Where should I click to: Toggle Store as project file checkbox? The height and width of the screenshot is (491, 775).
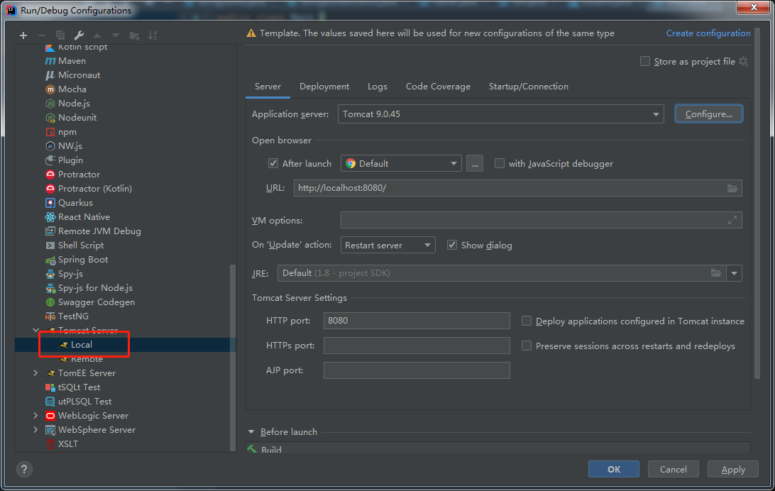pos(645,61)
